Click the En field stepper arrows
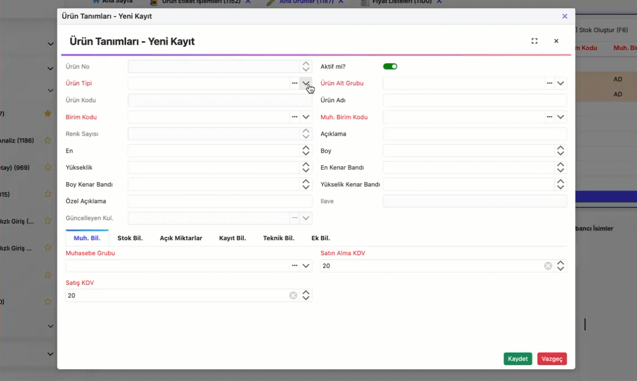 [306, 151]
